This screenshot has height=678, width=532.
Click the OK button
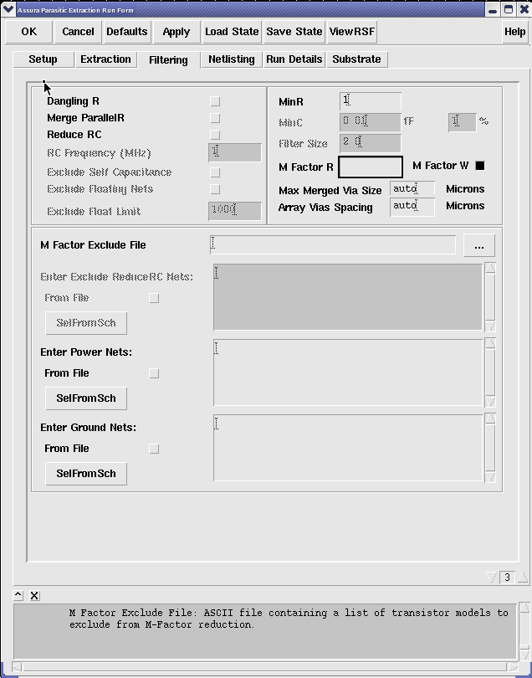[29, 32]
